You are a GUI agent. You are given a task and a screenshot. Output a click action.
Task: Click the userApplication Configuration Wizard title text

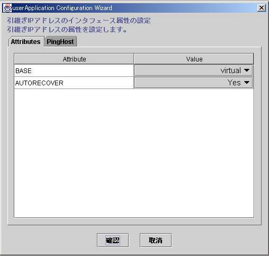coord(62,8)
